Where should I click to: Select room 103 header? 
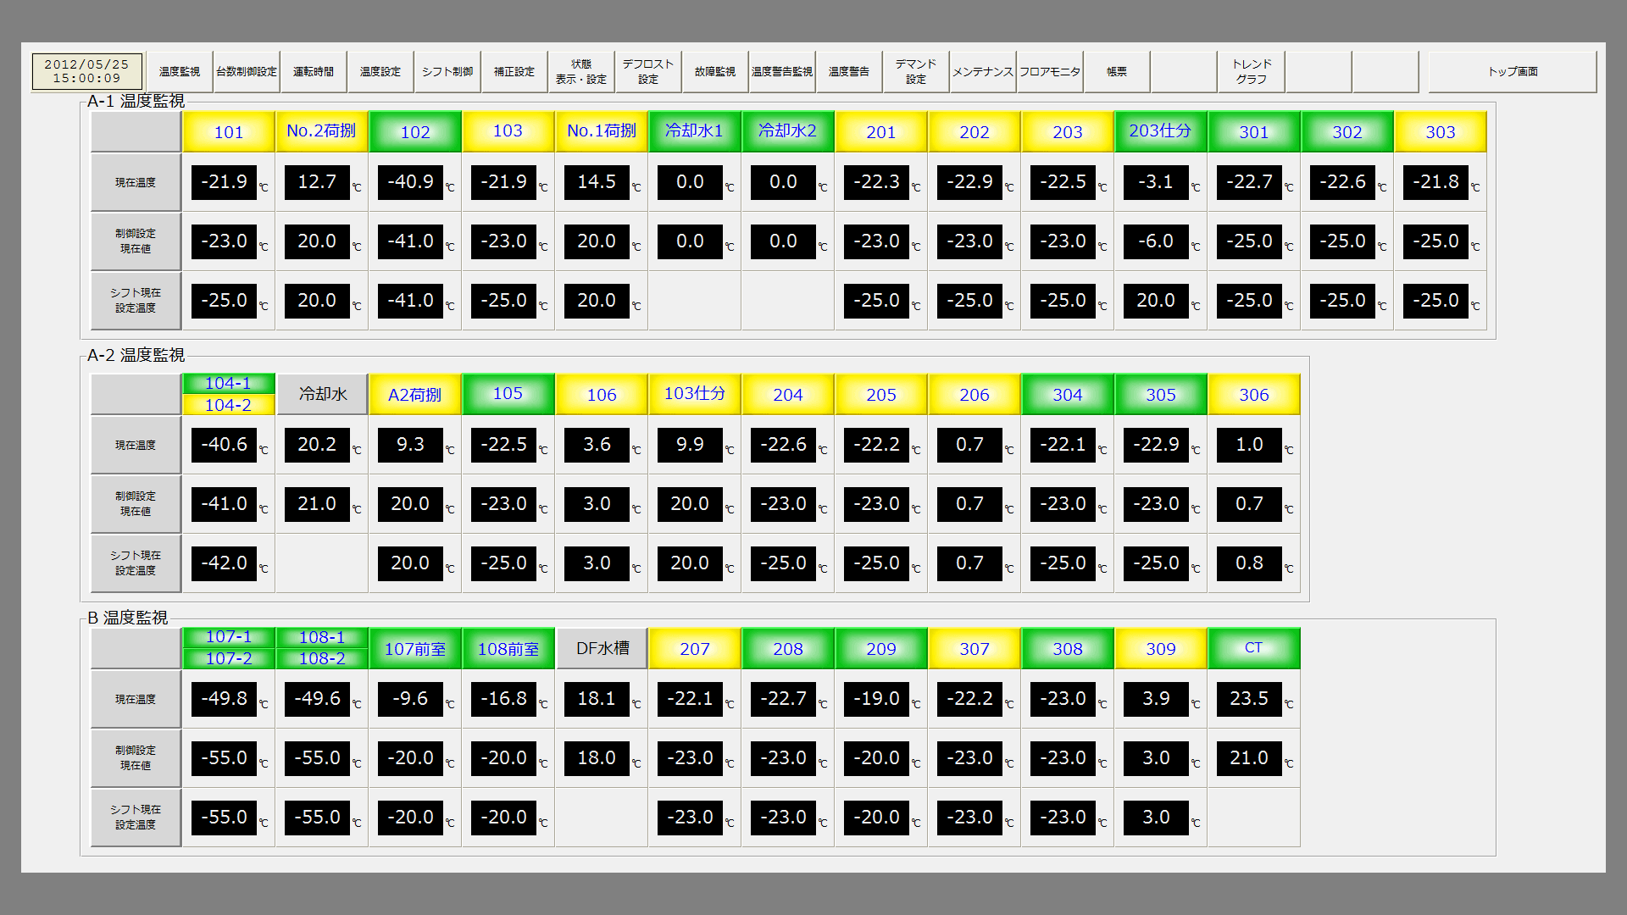point(508,131)
